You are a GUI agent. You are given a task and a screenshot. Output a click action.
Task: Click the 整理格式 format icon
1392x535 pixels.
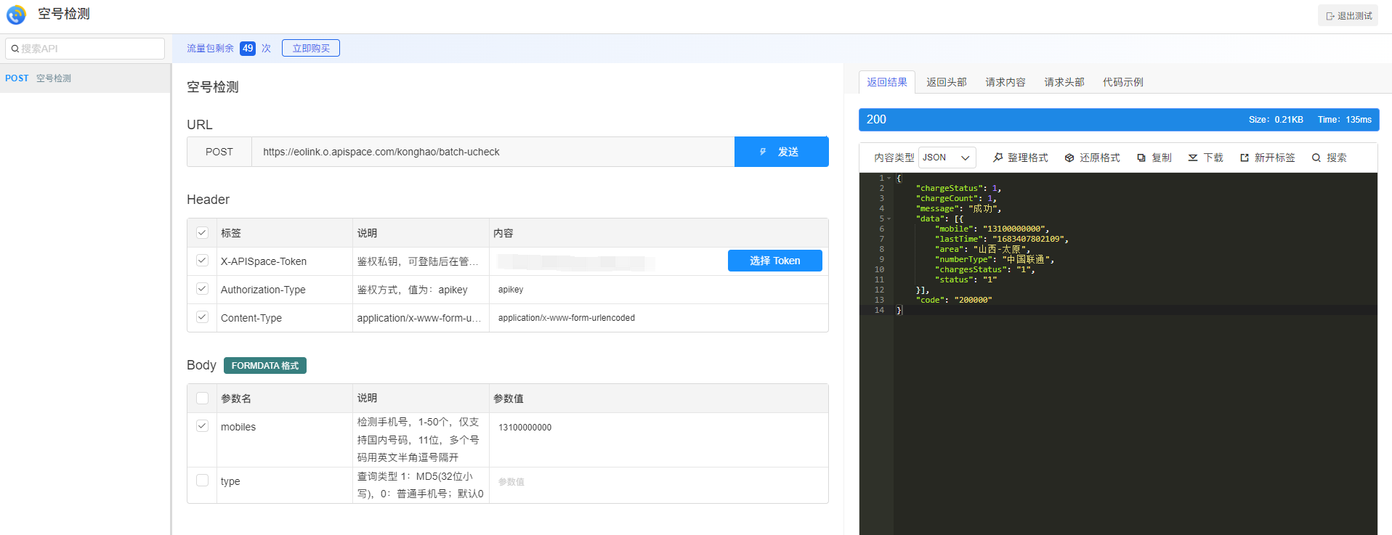998,158
